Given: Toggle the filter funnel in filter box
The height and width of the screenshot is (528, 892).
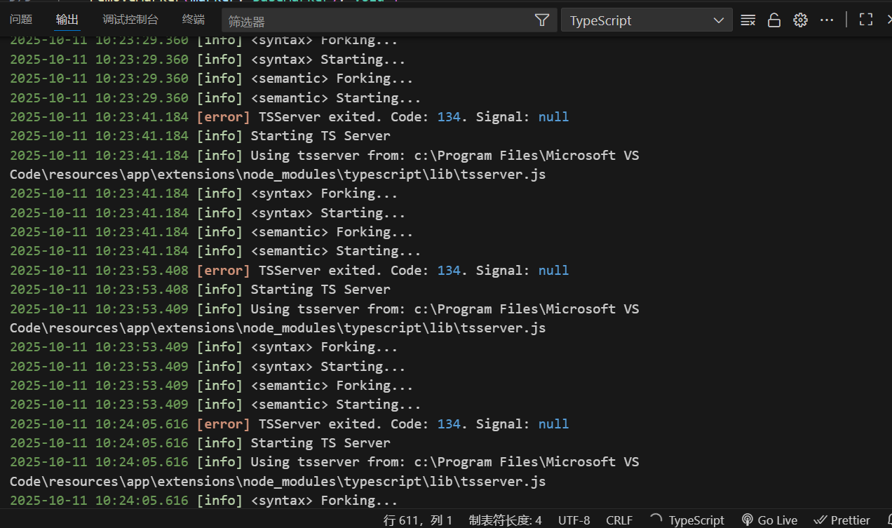Looking at the screenshot, I should [x=542, y=20].
